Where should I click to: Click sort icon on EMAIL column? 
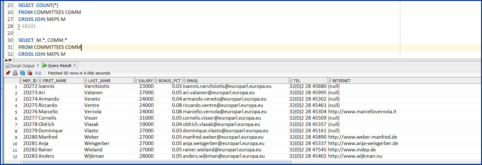coord(185,81)
